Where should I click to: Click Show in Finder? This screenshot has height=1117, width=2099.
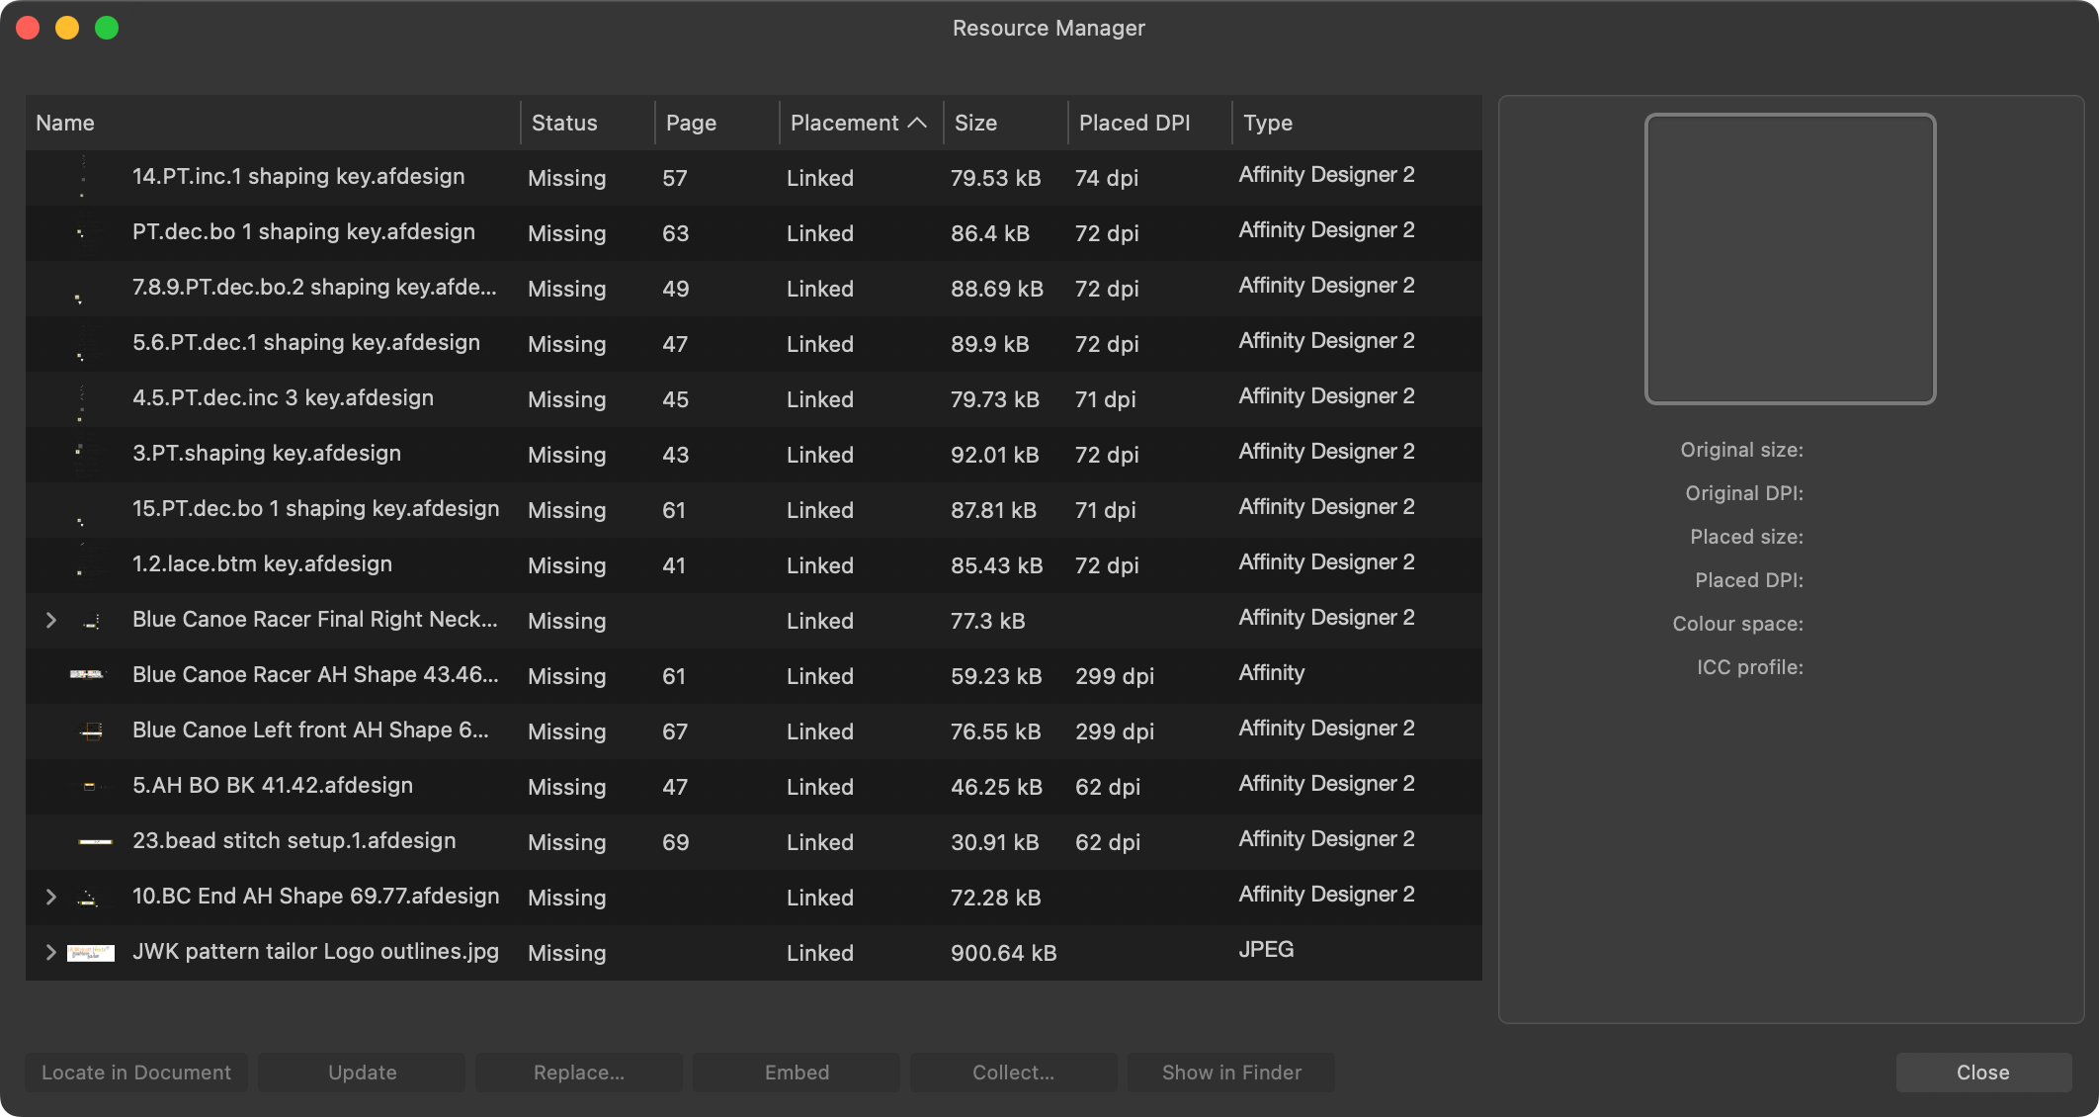coord(1231,1072)
